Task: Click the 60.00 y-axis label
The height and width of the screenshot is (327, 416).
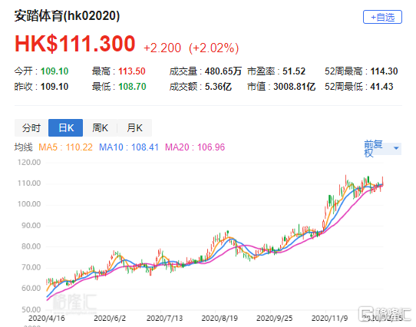Action: click(x=31, y=289)
